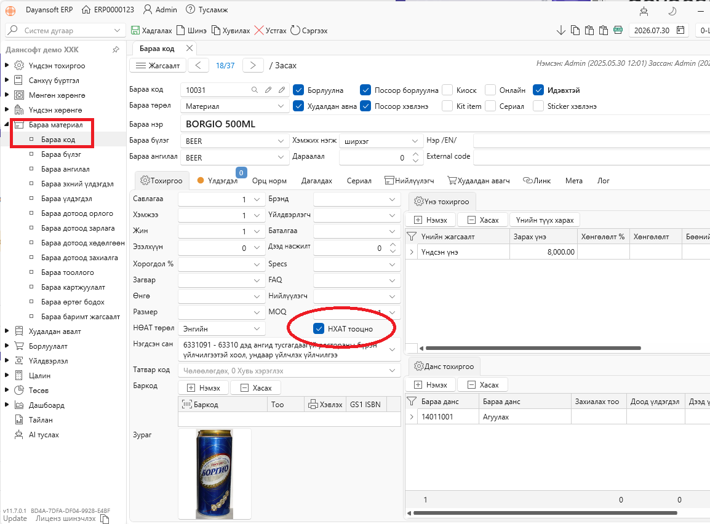Toggle the dark mode moon icon
Image resolution: width=710 pixels, height=524 pixels.
click(x=672, y=10)
